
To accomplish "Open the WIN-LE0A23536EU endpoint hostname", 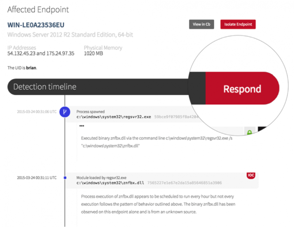I will [x=36, y=25].
